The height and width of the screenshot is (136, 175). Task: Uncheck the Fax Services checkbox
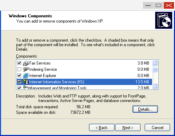coord(19,63)
